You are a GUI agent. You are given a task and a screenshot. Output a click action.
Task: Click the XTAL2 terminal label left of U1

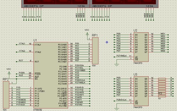(x=22, y=51)
